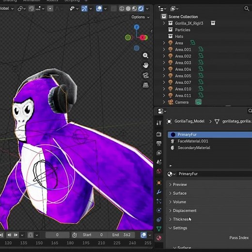252x252 pixels.
Task: Click the Zoom magnifier viewport button
Action: click(145, 55)
